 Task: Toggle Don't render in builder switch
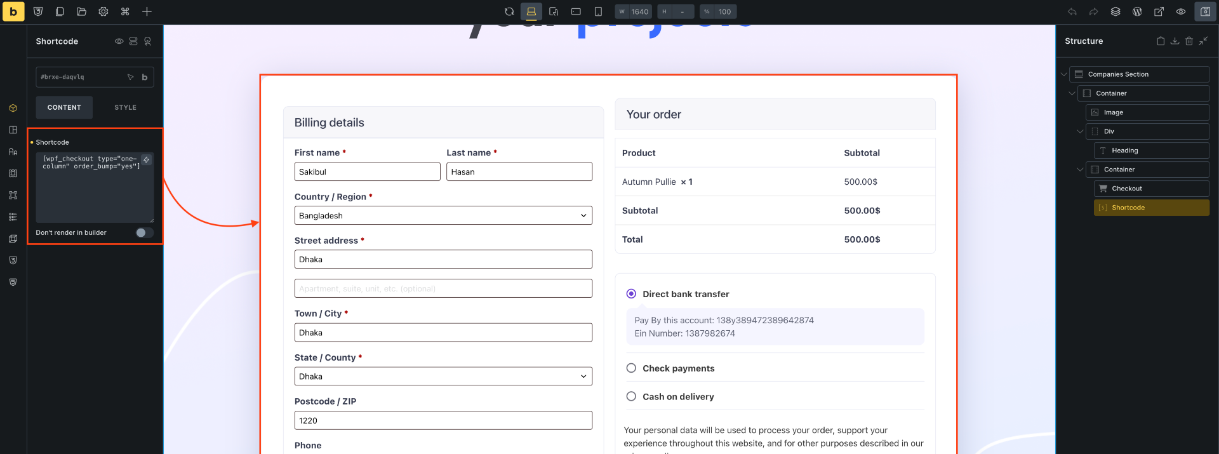click(144, 233)
